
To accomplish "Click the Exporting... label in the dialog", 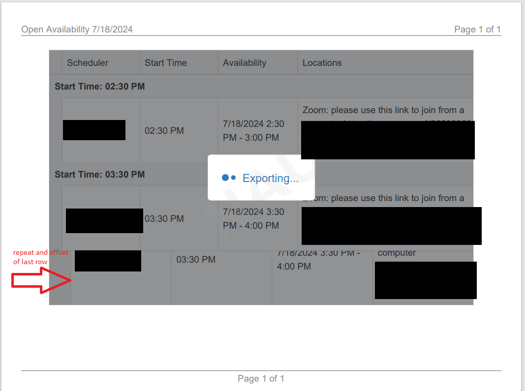I will click(x=270, y=178).
